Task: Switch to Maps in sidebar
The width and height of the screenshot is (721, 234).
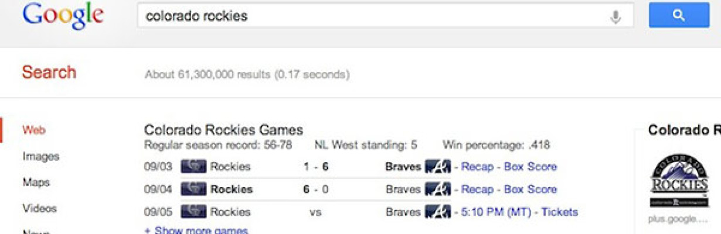Action: click(35, 183)
